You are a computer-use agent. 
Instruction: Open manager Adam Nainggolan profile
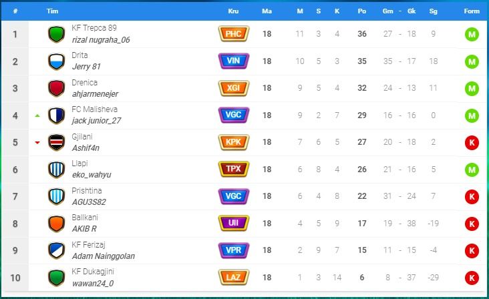point(104,256)
